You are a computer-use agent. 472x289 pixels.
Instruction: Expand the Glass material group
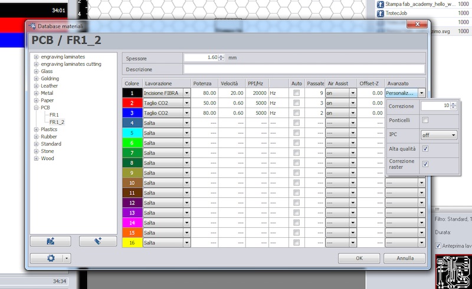coord(36,71)
